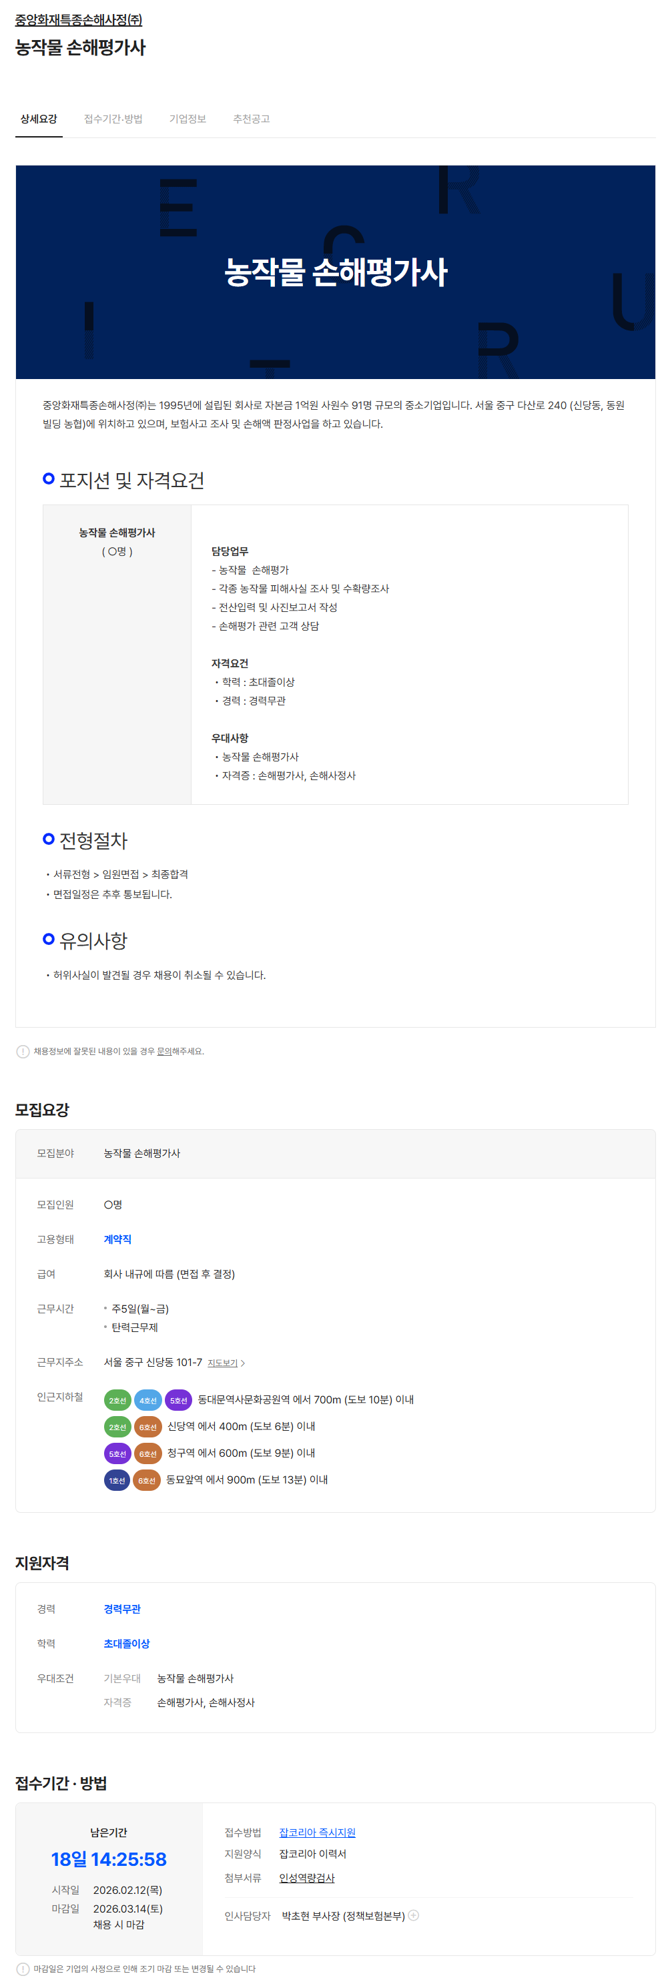Click the info icon beside 채용정보 notice

pos(23,1052)
